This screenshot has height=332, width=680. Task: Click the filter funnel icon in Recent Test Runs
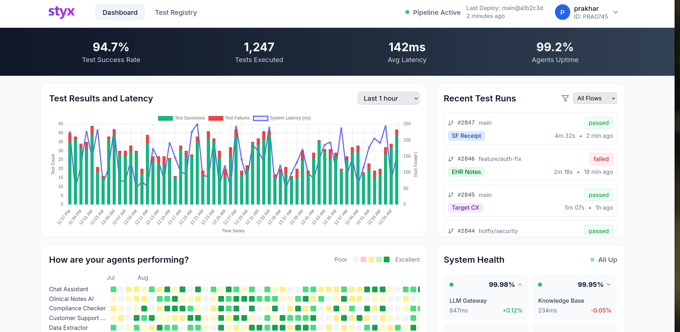tap(565, 98)
